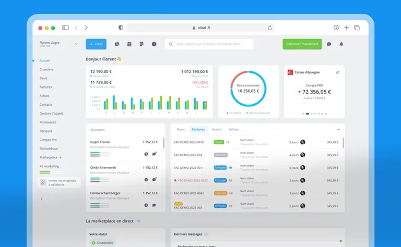Image resolution: width=401 pixels, height=247 pixels.
Task: Toggle the eye icon for FAC-DEMO-2025-0023
Action: (x=230, y=180)
